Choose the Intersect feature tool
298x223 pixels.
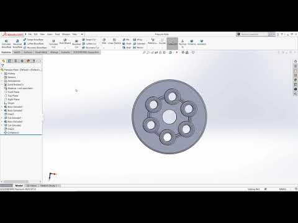(x=139, y=43)
